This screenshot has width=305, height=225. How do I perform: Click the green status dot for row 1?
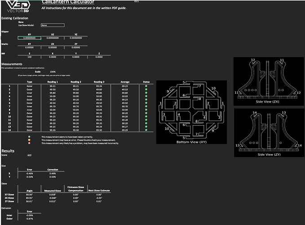[146, 86]
